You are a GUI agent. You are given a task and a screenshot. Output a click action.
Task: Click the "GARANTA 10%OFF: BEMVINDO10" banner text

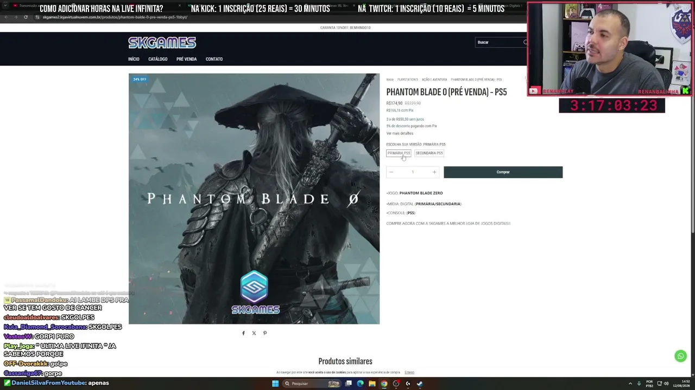[x=345, y=28]
